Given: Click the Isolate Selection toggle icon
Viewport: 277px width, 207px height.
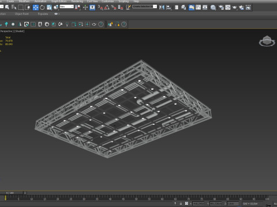Looking at the screenshot, I should [x=175, y=204].
